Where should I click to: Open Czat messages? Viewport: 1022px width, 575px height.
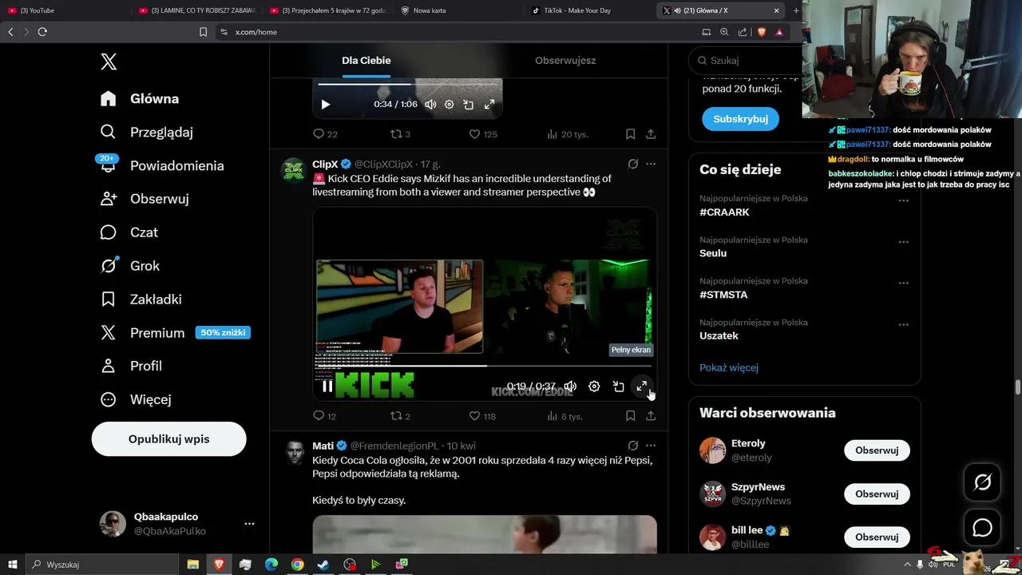(129, 232)
